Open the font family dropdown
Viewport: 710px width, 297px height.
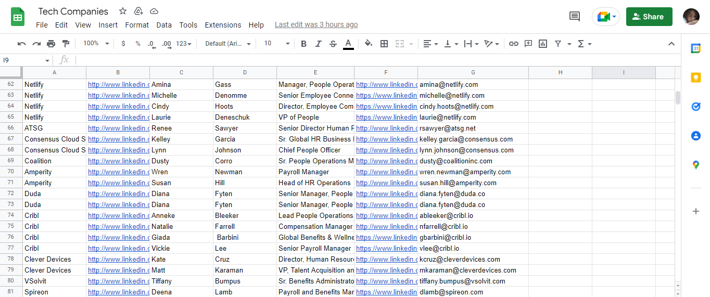(228, 44)
